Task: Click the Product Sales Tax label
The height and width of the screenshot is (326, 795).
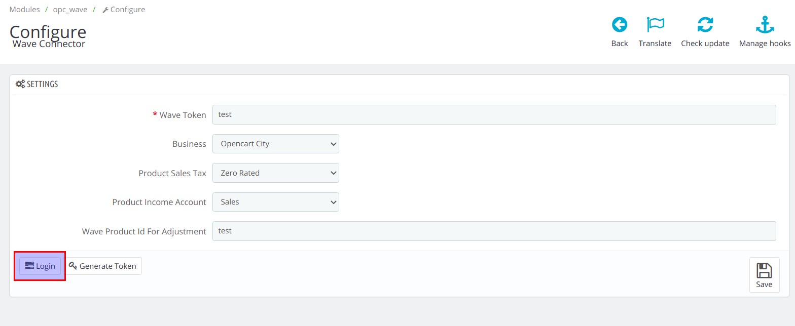Action: [x=172, y=173]
